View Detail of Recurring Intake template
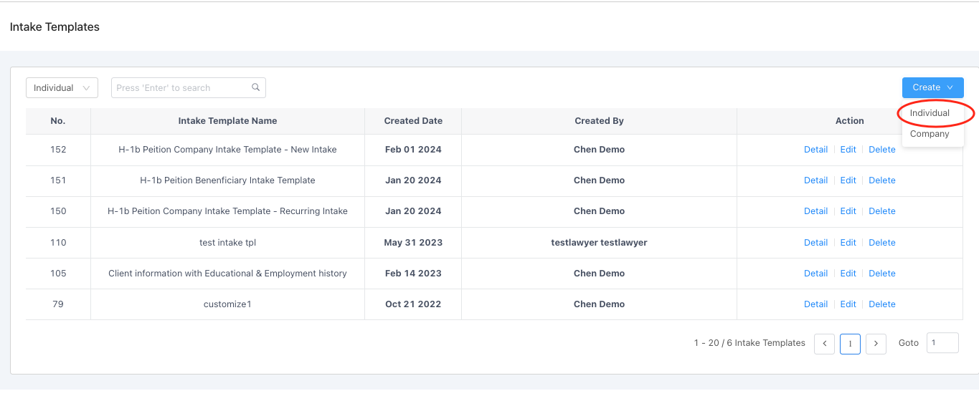Image resolution: width=979 pixels, height=396 pixels. (815, 211)
